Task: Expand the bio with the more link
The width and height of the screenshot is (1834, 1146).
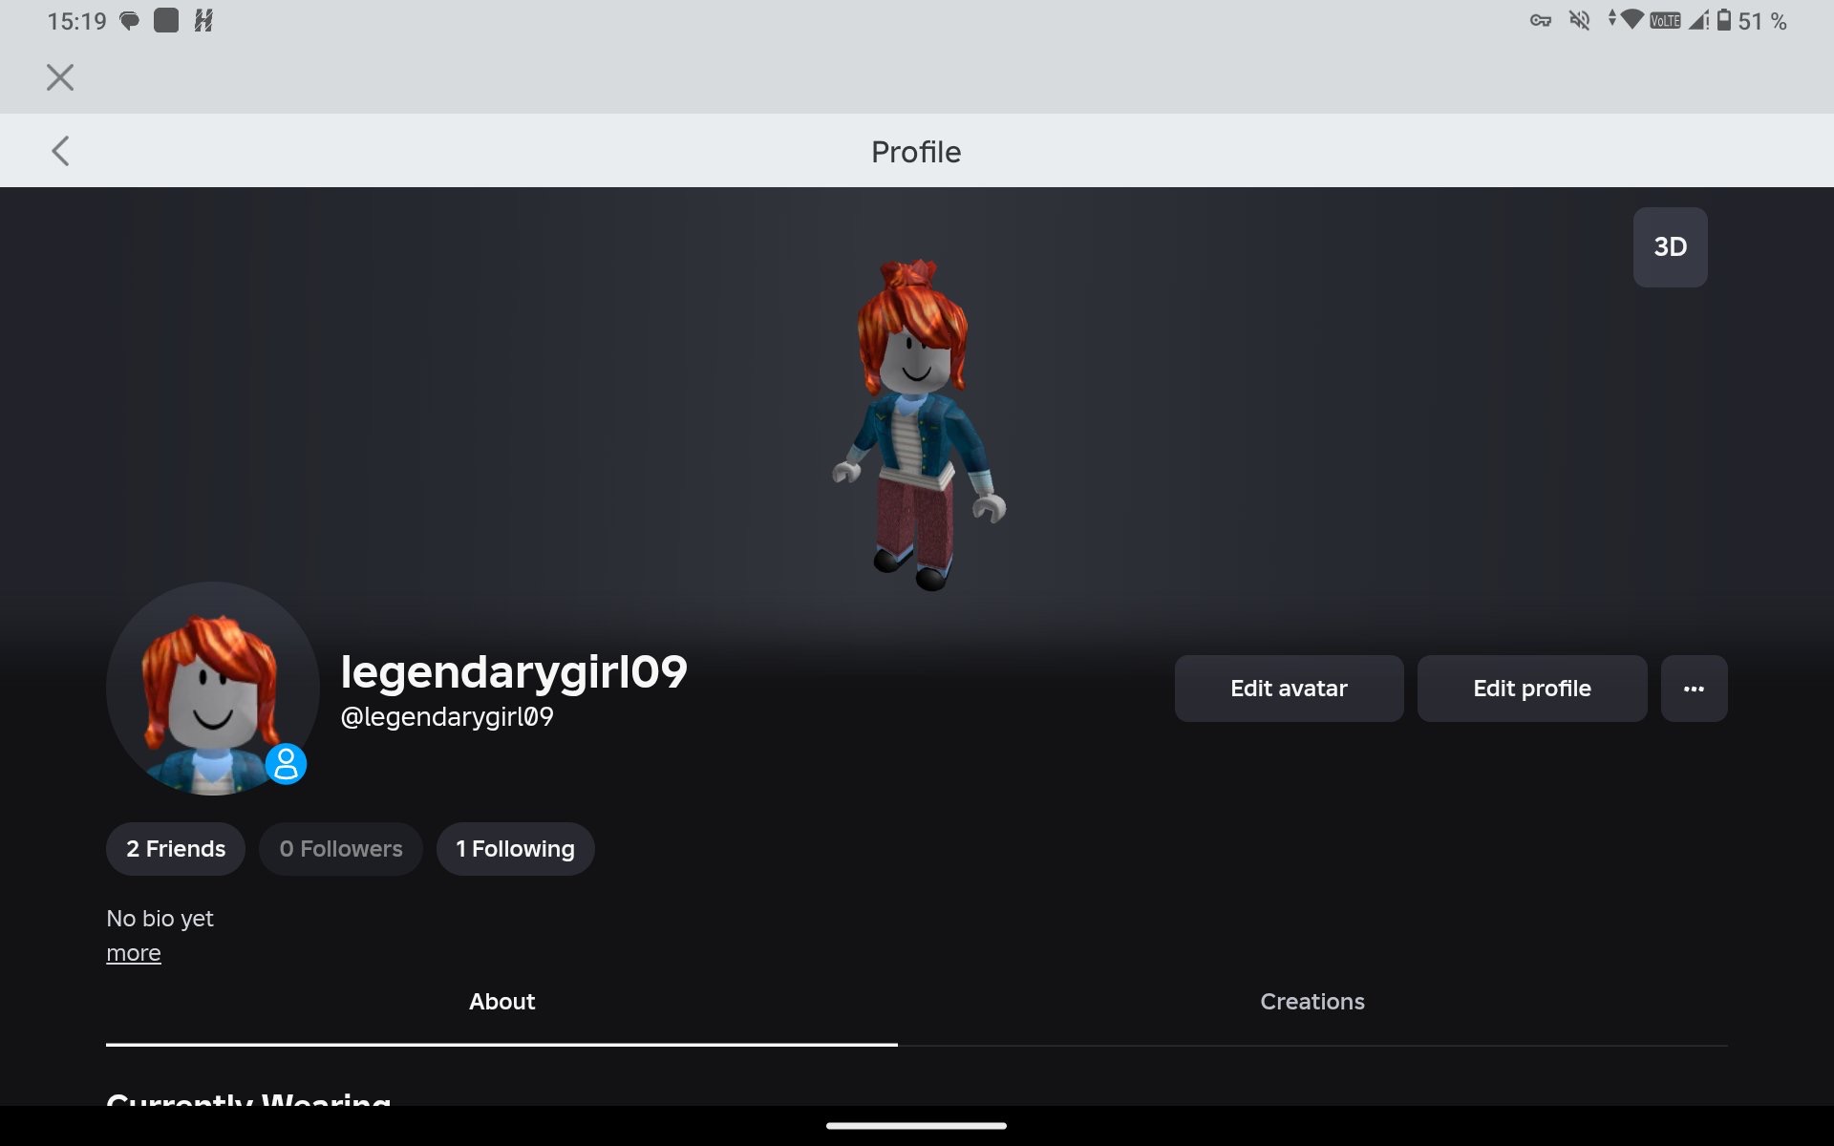Action: click(x=134, y=953)
